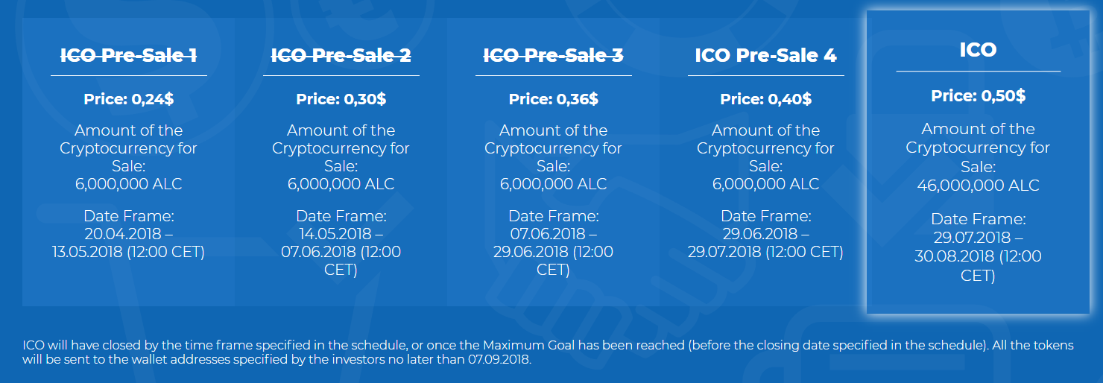
Task: Click the 29.06.2018 – 29.07.2018 date frame
Action: point(765,243)
